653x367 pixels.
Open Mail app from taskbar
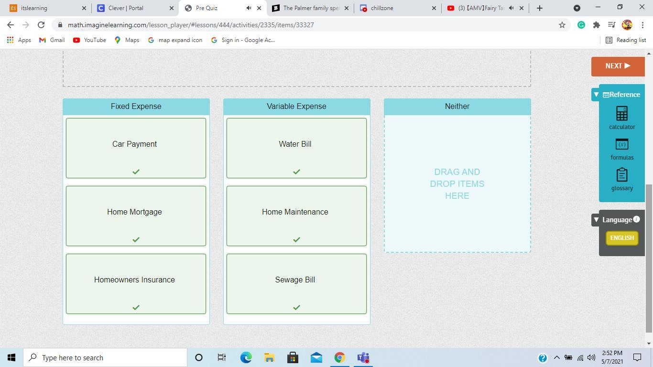(x=316, y=357)
